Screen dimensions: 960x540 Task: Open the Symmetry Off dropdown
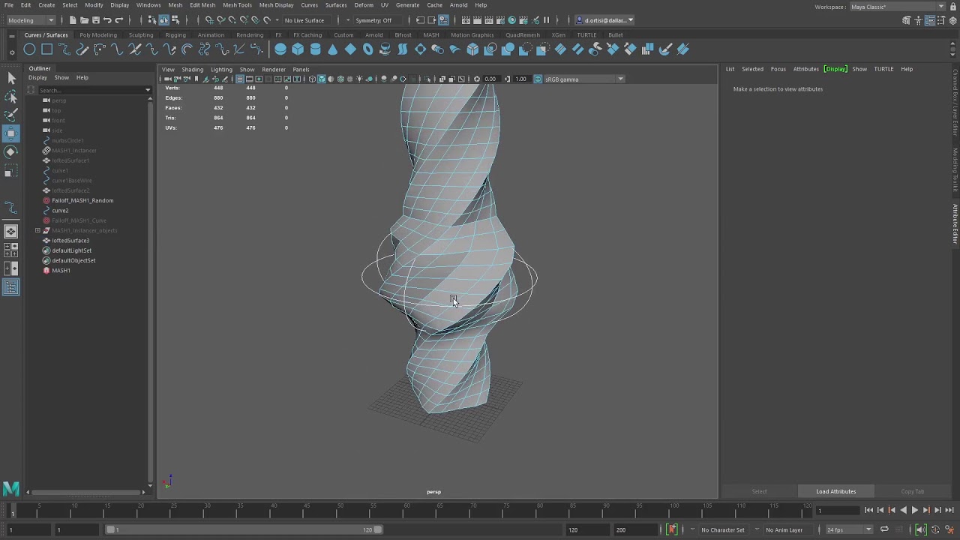tap(379, 20)
